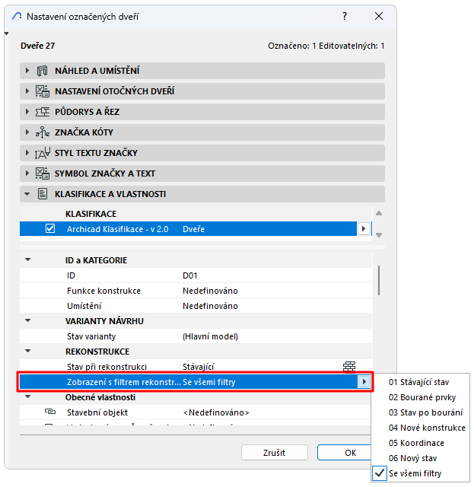Click the (Hlavní model) value
The width and height of the screenshot is (474, 487).
[210, 336]
